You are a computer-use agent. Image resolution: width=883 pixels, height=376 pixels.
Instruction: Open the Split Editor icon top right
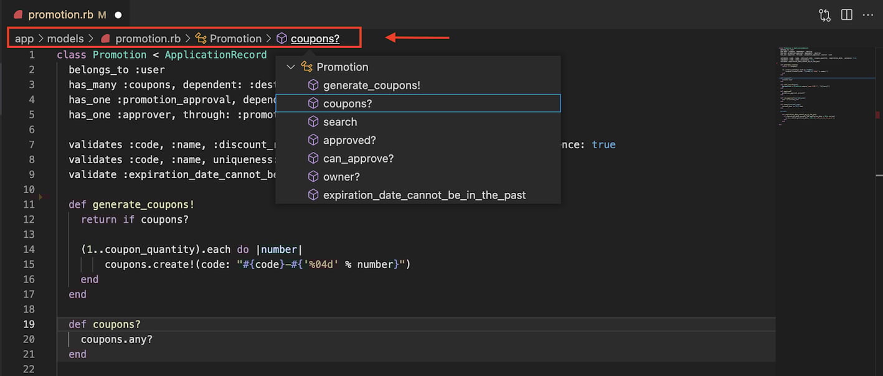tap(846, 15)
